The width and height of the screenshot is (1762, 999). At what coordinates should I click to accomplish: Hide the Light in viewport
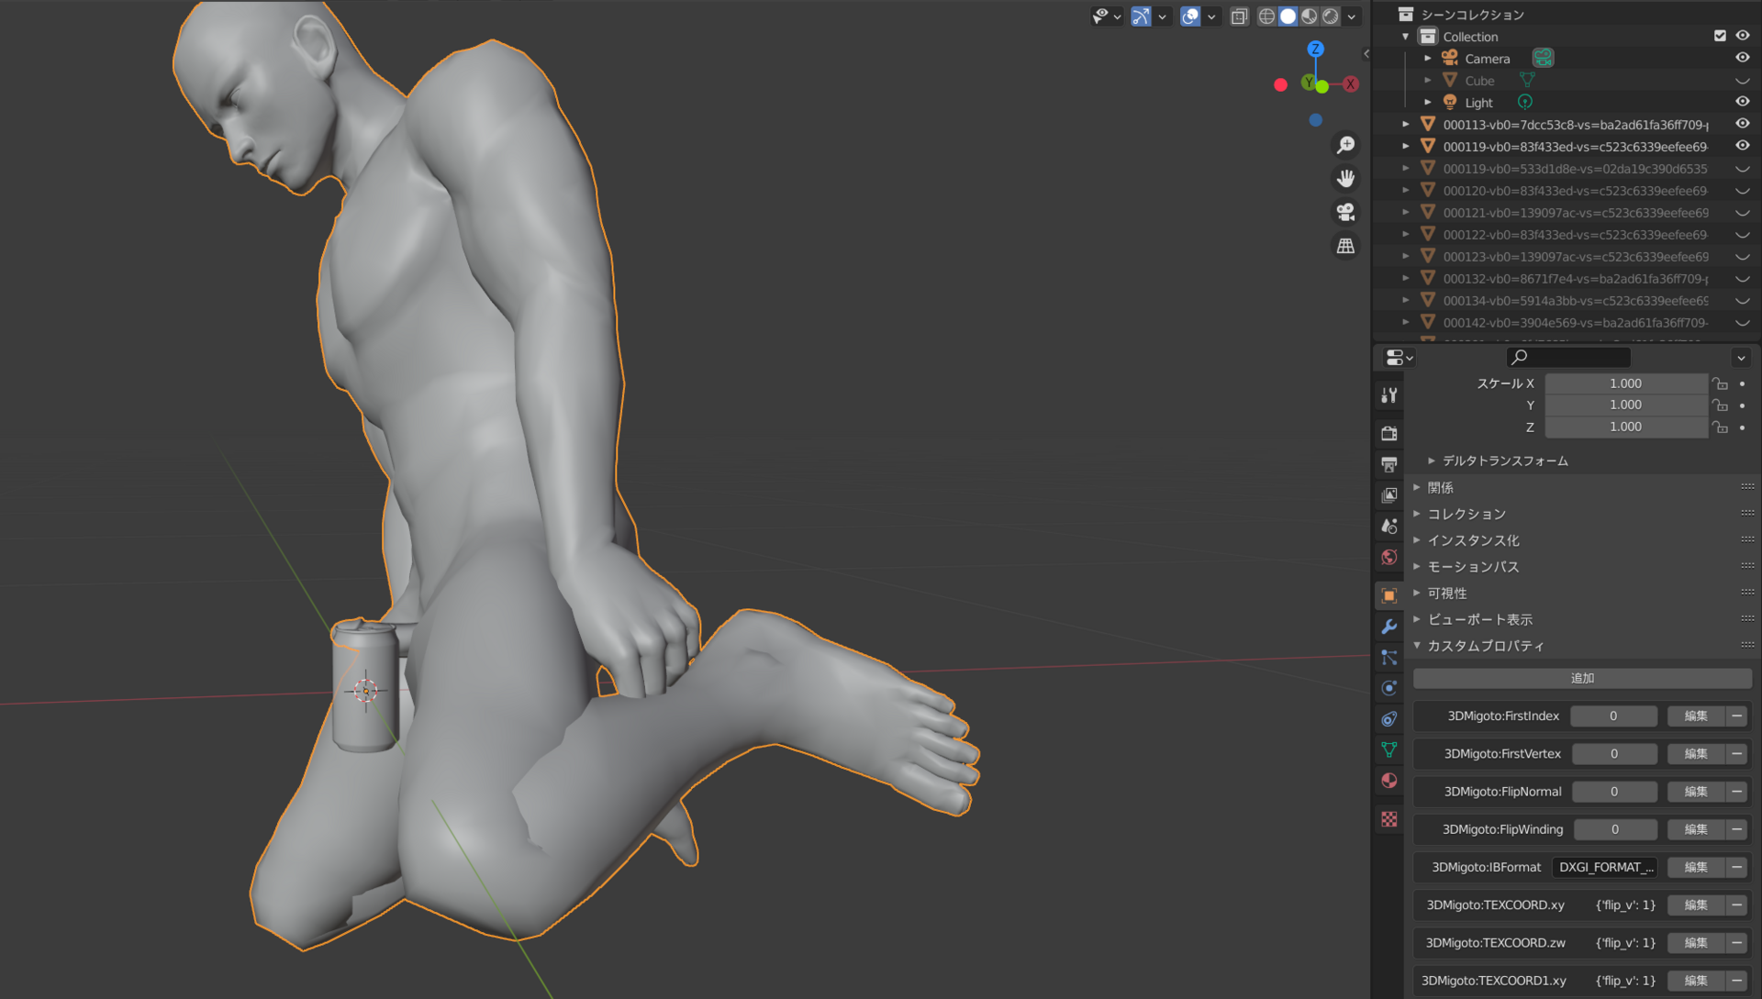point(1742,102)
